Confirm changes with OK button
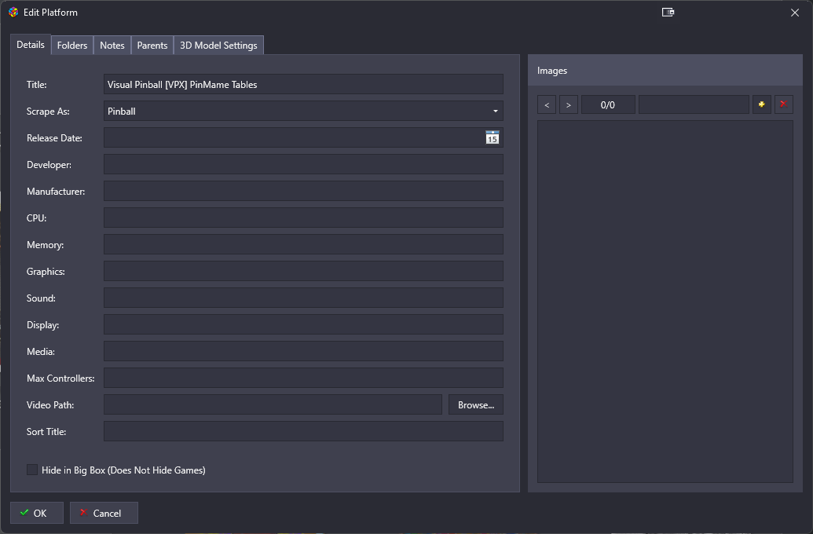This screenshot has width=813, height=534. (37, 513)
